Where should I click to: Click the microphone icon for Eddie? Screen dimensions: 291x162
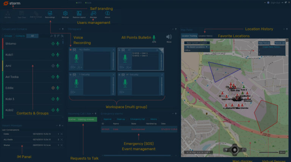tap(58, 88)
